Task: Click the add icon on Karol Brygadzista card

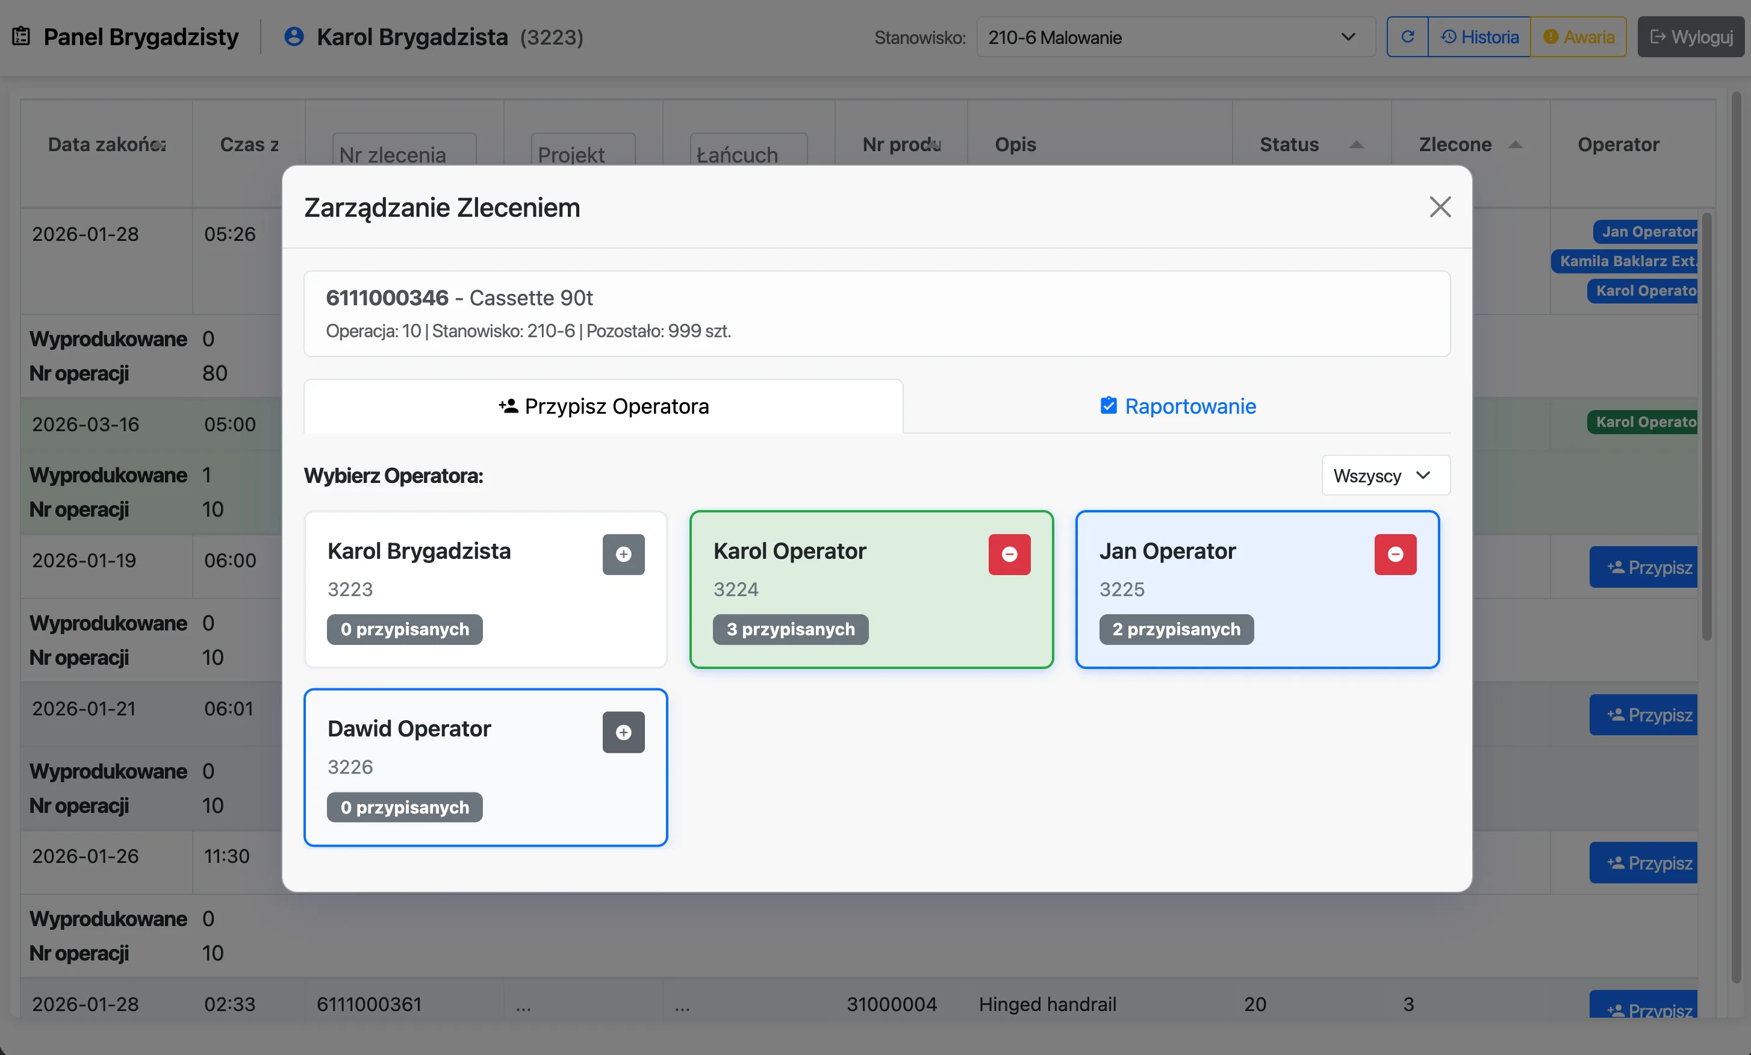Action: coord(623,554)
